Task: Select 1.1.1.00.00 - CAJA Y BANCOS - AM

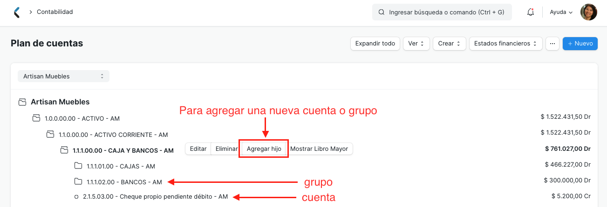Action: 123,150
